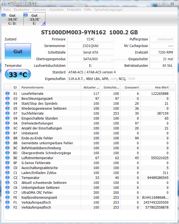Screen dimensions: 179x224
Task: Click the Übertragungsmodus field SATA/600
Action: (91, 59)
